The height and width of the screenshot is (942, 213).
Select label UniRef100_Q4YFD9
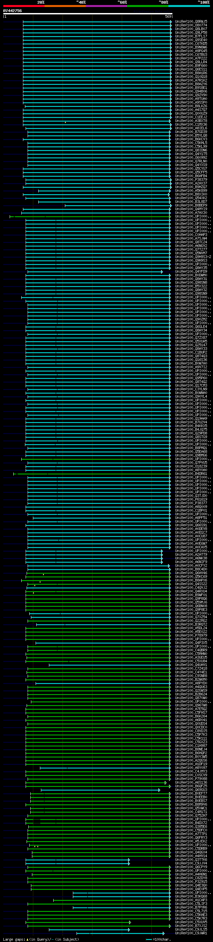point(191,271)
